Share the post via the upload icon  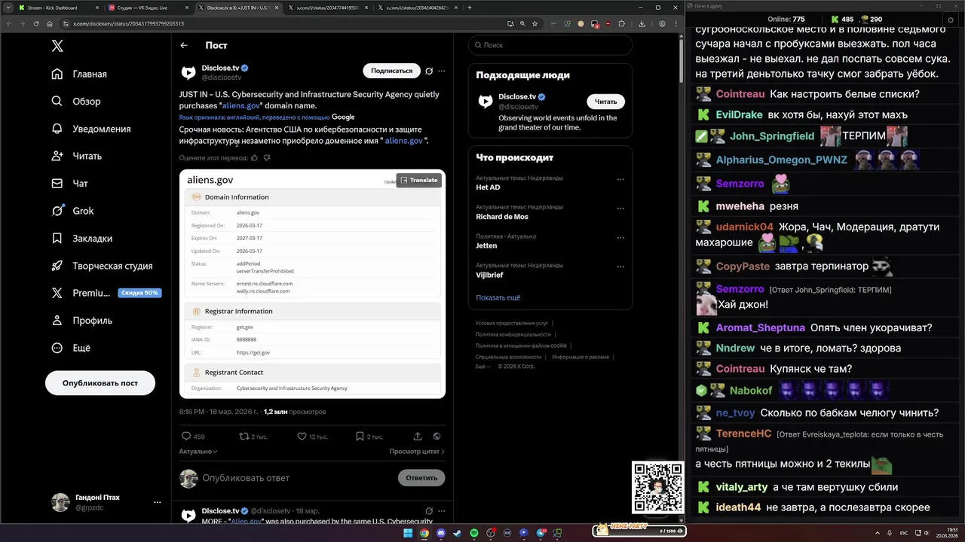coord(418,436)
